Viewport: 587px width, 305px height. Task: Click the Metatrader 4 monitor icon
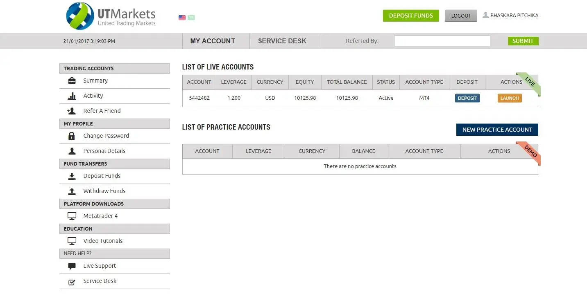(72, 216)
